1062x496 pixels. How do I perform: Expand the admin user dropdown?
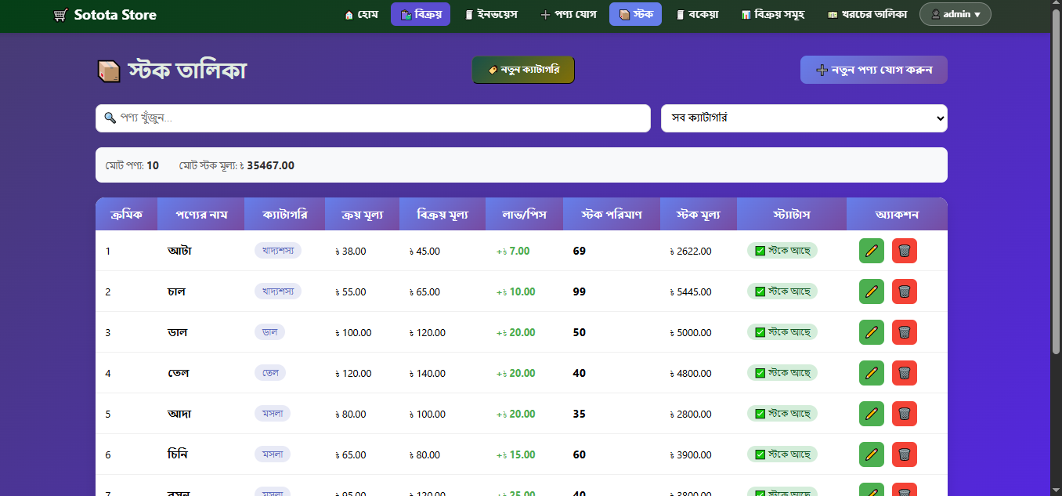[955, 14]
